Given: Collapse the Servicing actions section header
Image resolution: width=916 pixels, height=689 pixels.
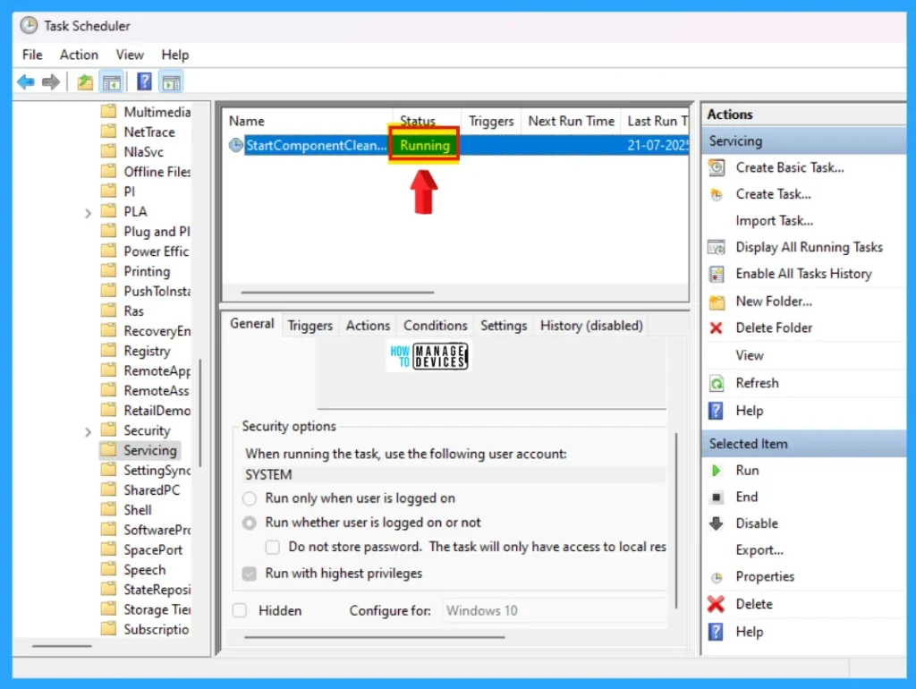Looking at the screenshot, I should (804, 141).
